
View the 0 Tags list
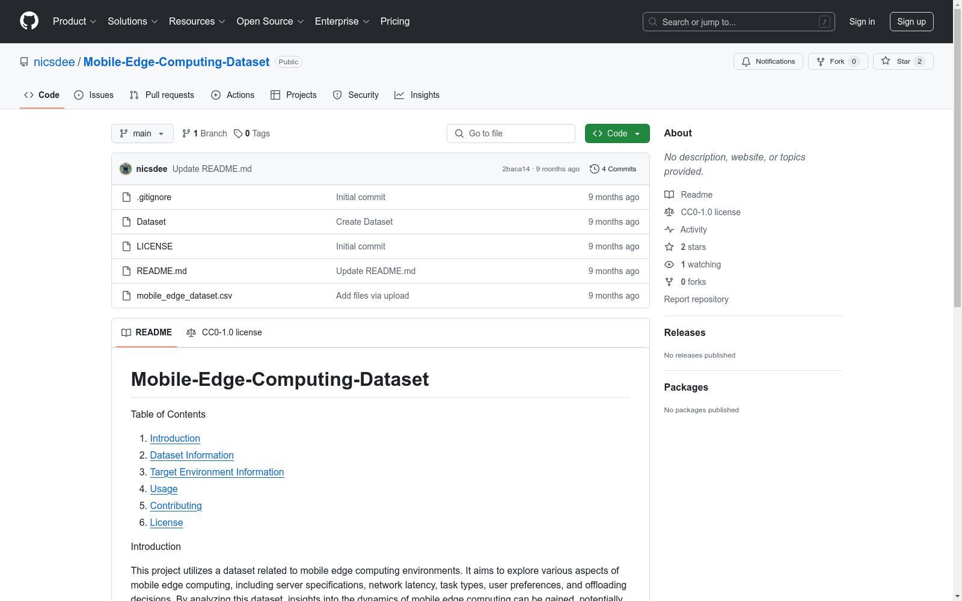252,133
